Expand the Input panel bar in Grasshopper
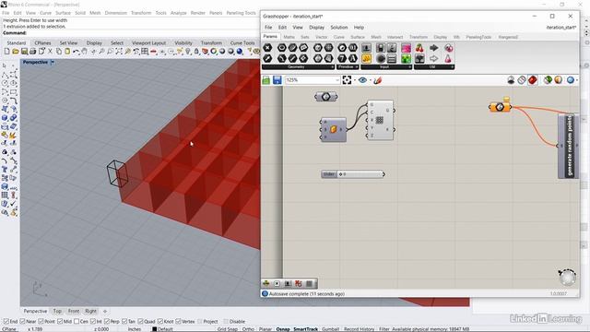Viewport: 590px width, 332px height. click(x=386, y=67)
